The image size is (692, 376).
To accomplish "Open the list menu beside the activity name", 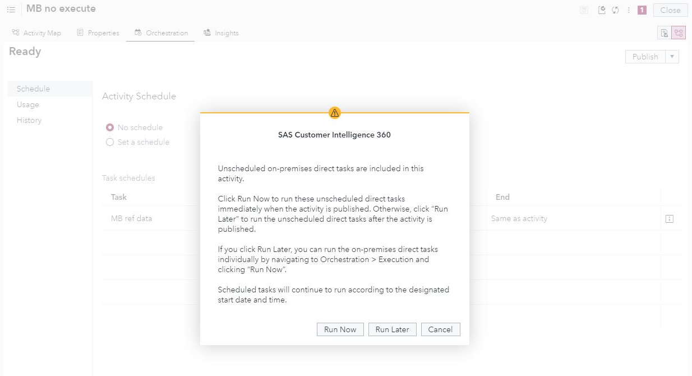I will [x=10, y=9].
